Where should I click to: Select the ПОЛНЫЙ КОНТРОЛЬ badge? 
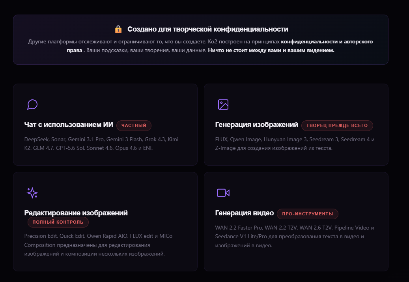click(58, 222)
